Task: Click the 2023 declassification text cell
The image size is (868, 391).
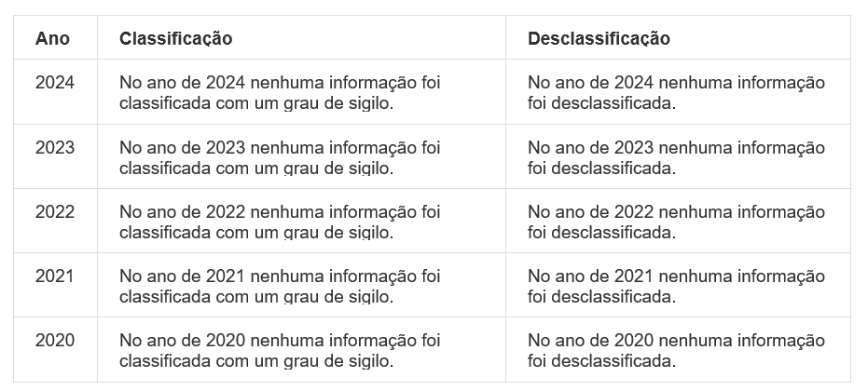Action: (x=676, y=157)
